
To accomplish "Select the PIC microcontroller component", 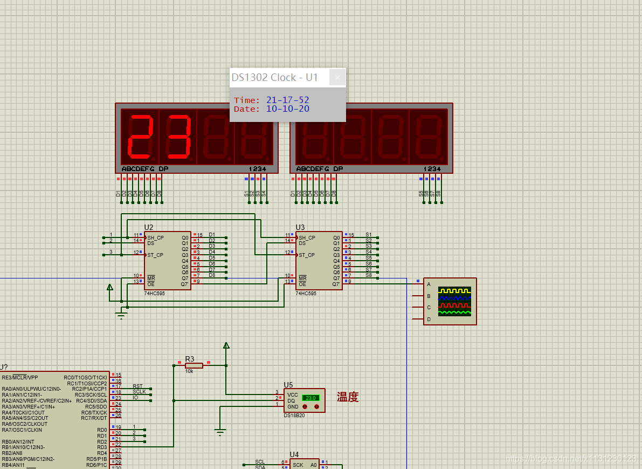I will pyautogui.click(x=54, y=420).
